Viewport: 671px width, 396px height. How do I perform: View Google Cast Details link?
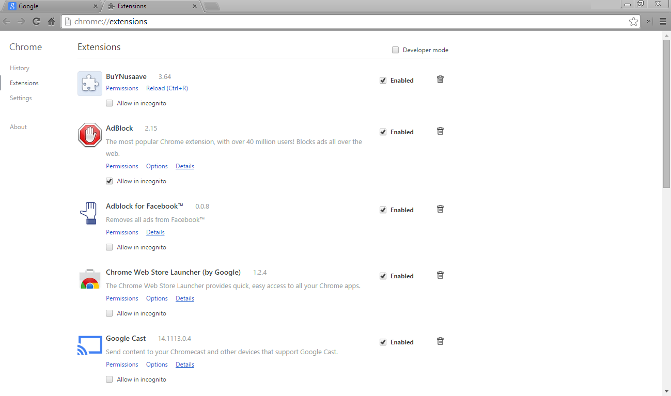[185, 365]
